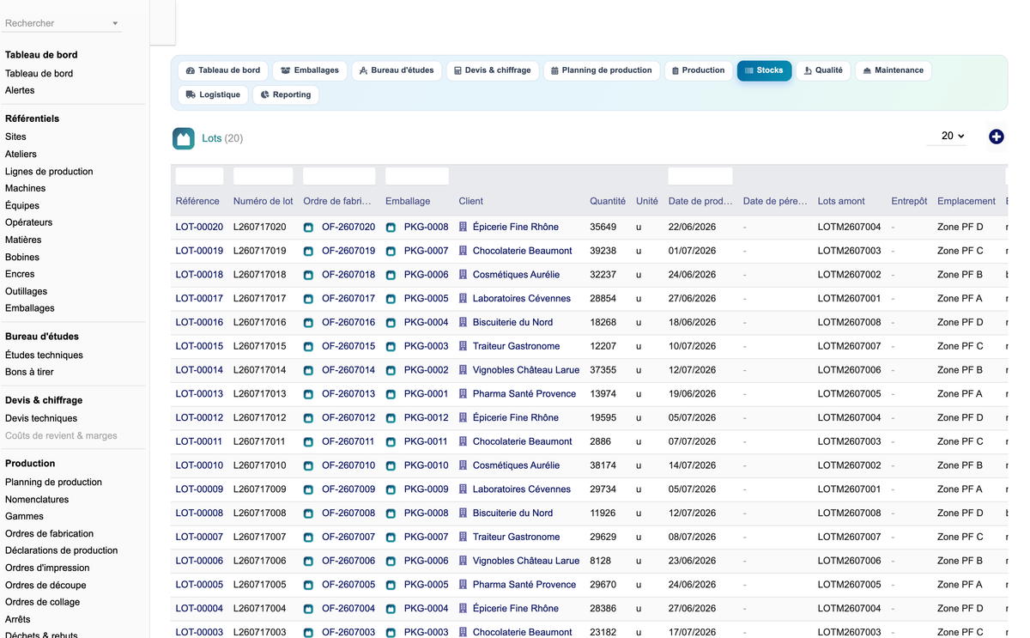Open Nomenclatures in the sidebar

[x=37, y=499]
